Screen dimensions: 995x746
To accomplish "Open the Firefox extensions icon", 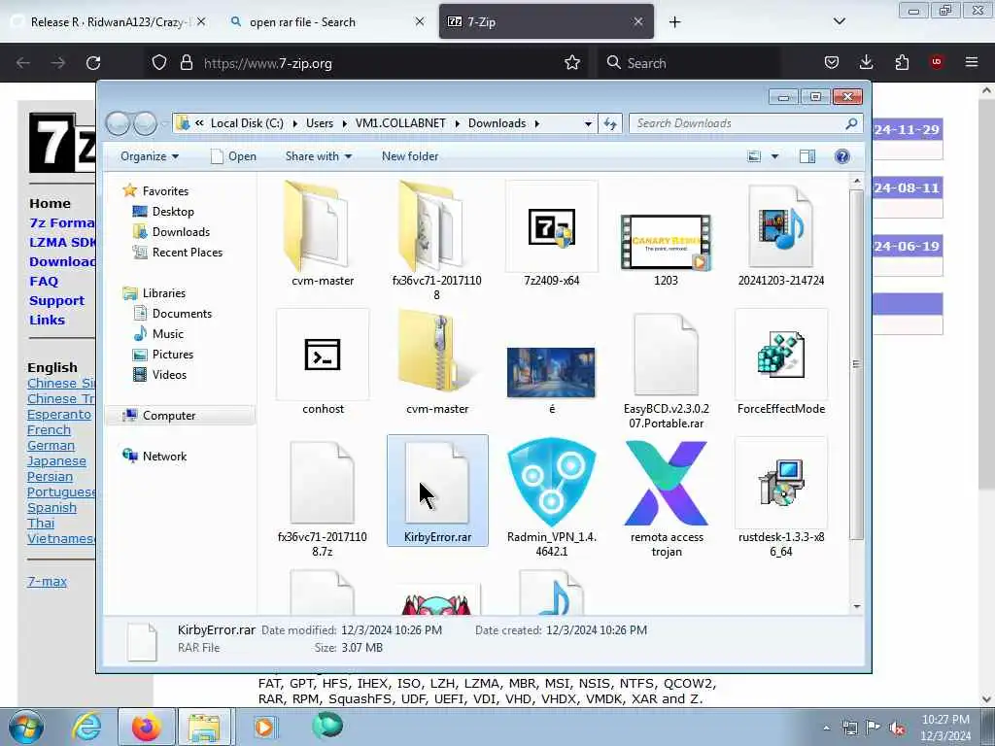I will pos(902,62).
